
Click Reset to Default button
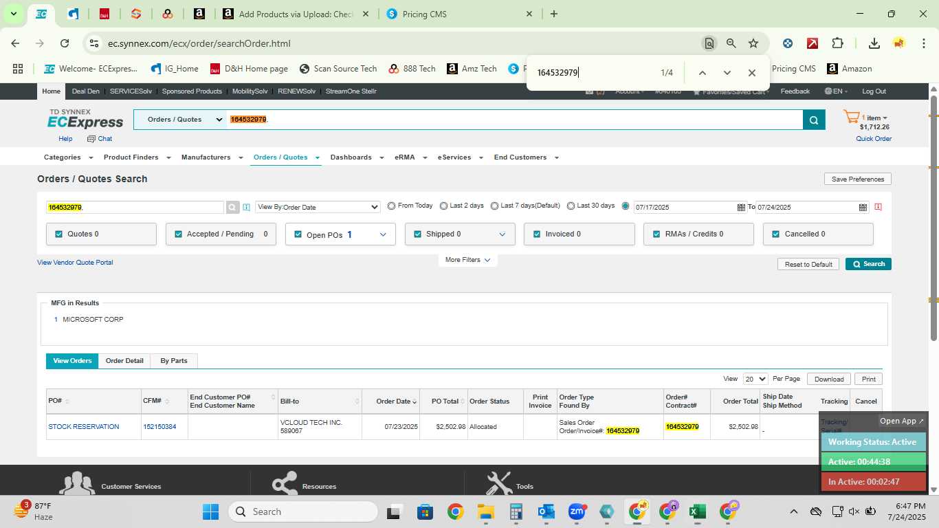pyautogui.click(x=808, y=264)
